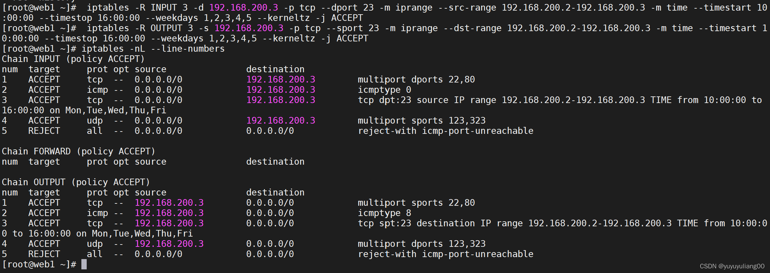Click destination 192.168.200.3 of INPUT rule 4
This screenshot has height=273, width=770.
click(281, 121)
